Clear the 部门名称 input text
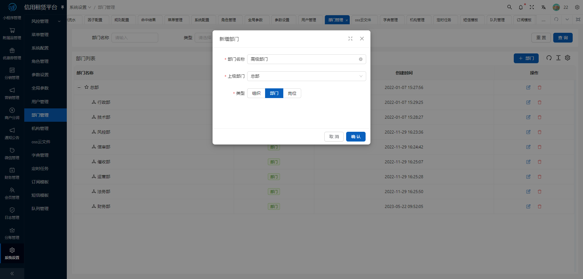Viewport: 583px width, 279px height. click(x=361, y=59)
